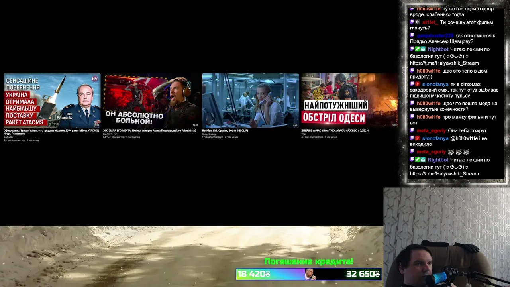The height and width of the screenshot is (287, 510).
Task: Click the goal amount '32 650₴'
Action: tap(363, 274)
